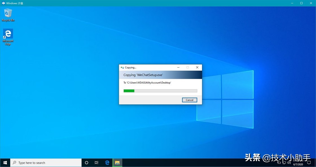Open the clock and date display
316x167 pixels.
(298, 162)
